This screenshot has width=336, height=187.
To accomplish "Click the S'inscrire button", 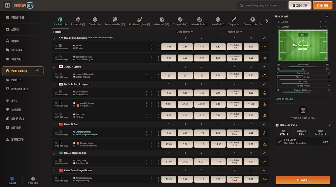I will (323, 5).
